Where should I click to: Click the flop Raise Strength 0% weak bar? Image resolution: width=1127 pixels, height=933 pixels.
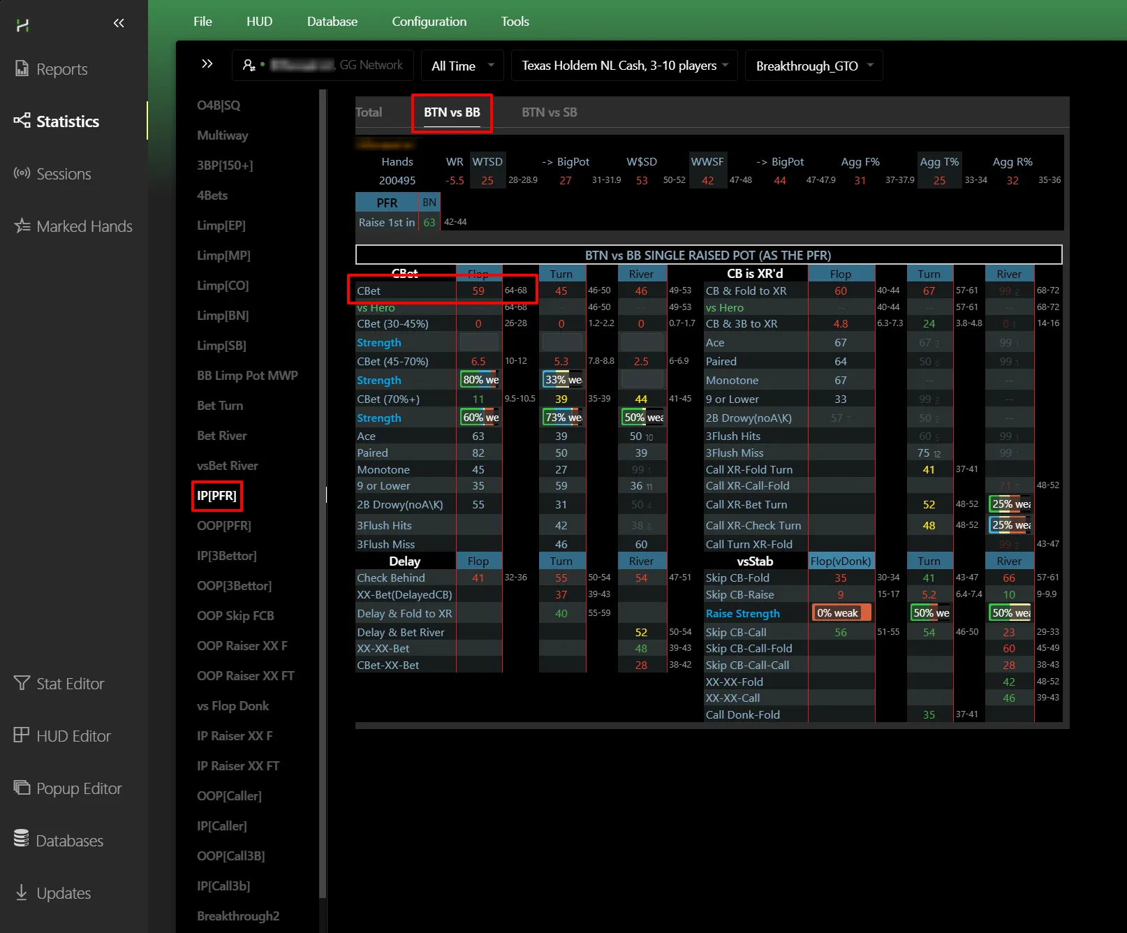[841, 613]
